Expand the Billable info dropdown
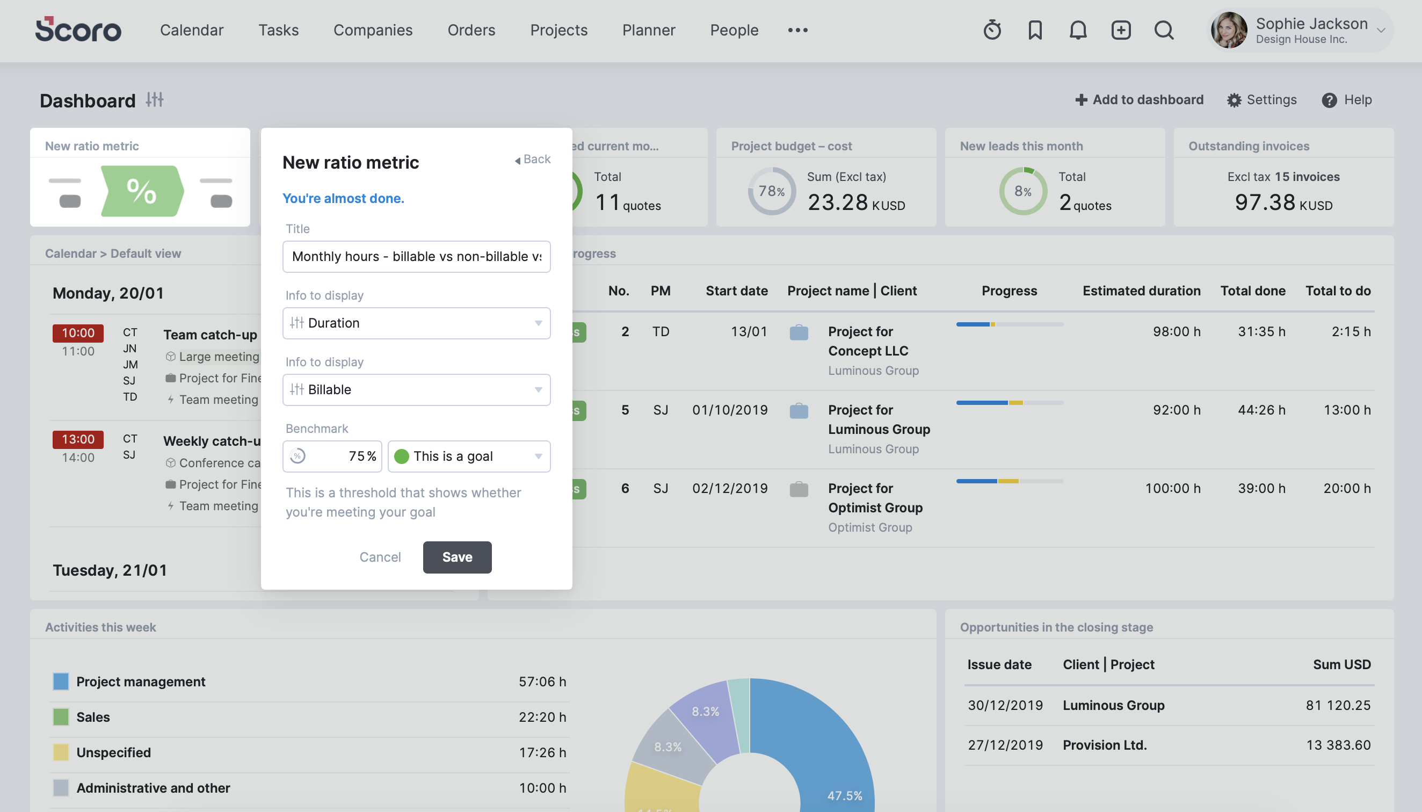This screenshot has width=1422, height=812. click(416, 389)
